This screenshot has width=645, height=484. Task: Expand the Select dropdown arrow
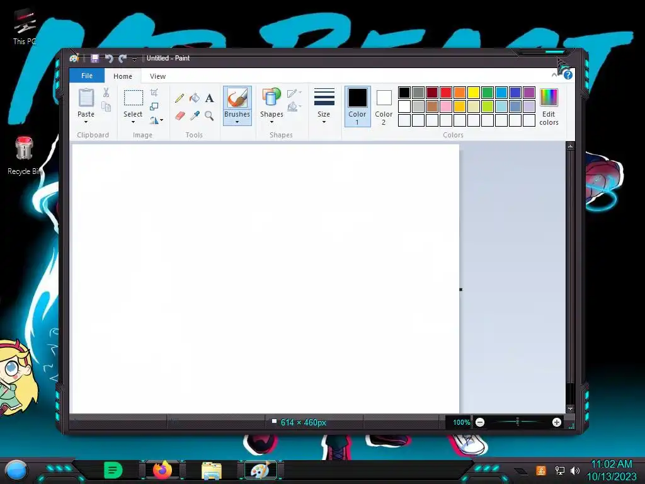(133, 122)
